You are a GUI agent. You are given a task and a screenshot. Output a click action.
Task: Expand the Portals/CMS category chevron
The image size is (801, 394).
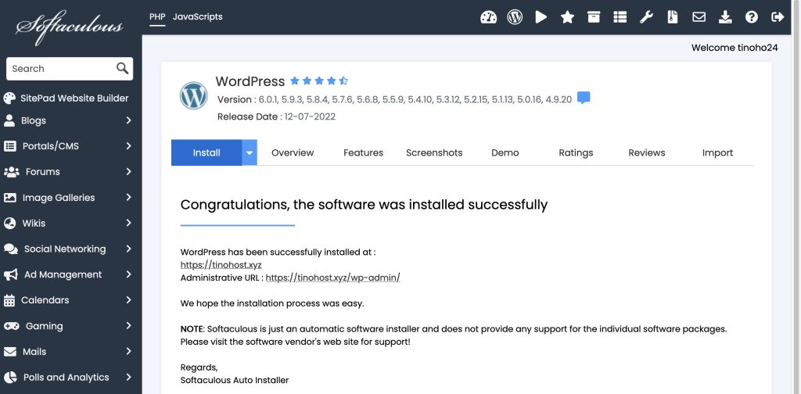coord(129,146)
